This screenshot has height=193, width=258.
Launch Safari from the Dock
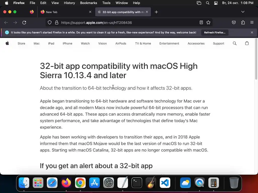point(52,183)
